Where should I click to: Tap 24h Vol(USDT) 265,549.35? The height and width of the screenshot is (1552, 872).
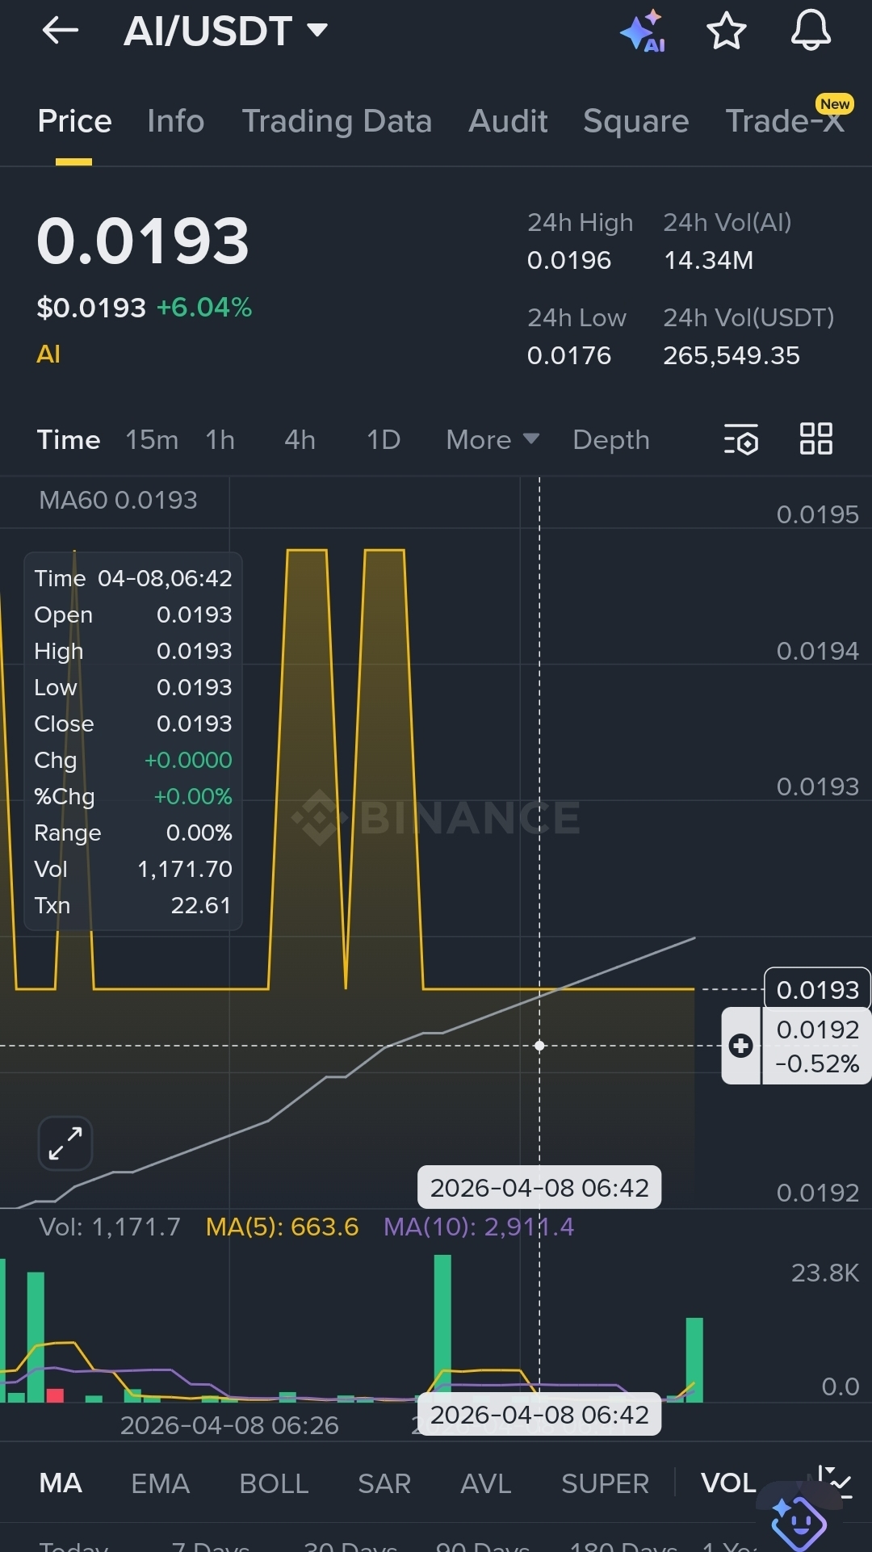[732, 355]
